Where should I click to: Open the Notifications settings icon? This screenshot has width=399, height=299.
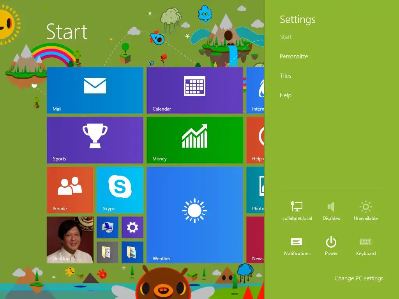297,246
